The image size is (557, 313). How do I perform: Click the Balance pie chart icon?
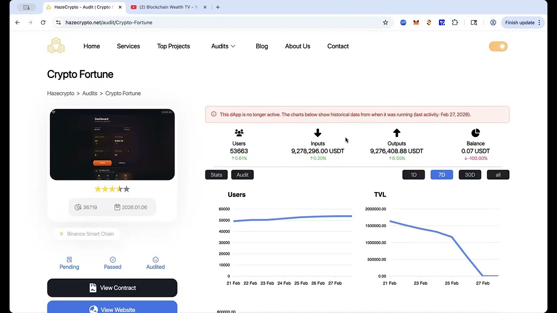point(476,133)
